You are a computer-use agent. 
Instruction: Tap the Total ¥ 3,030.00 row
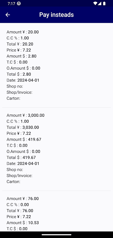[23, 127]
